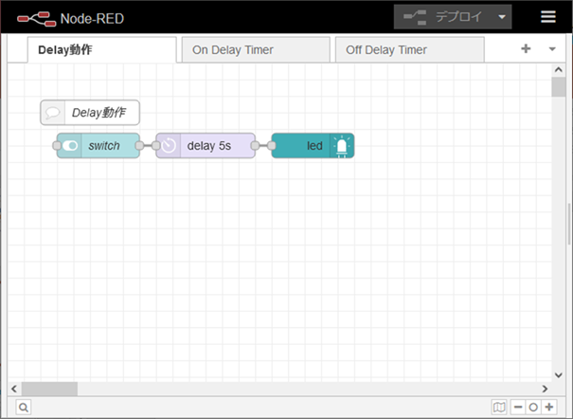This screenshot has height=419, width=573.
Task: Switch to the On Delay Timer tab
Action: click(x=255, y=50)
